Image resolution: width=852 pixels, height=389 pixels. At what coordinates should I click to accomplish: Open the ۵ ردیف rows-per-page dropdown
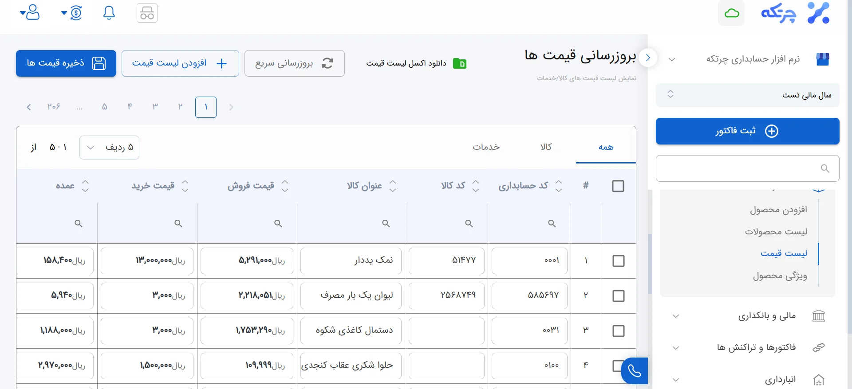pyautogui.click(x=109, y=148)
